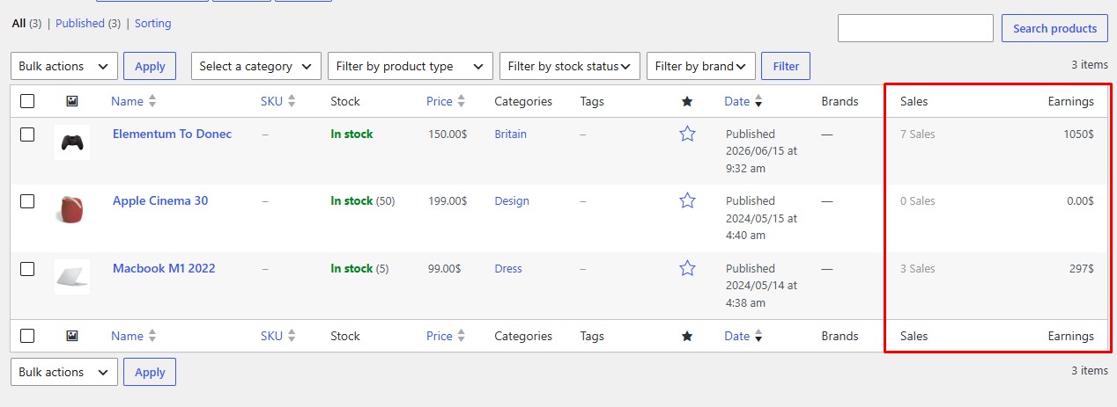Open the bottom Bulk actions dropdown
Screen dimensions: 1117x407
coord(64,372)
